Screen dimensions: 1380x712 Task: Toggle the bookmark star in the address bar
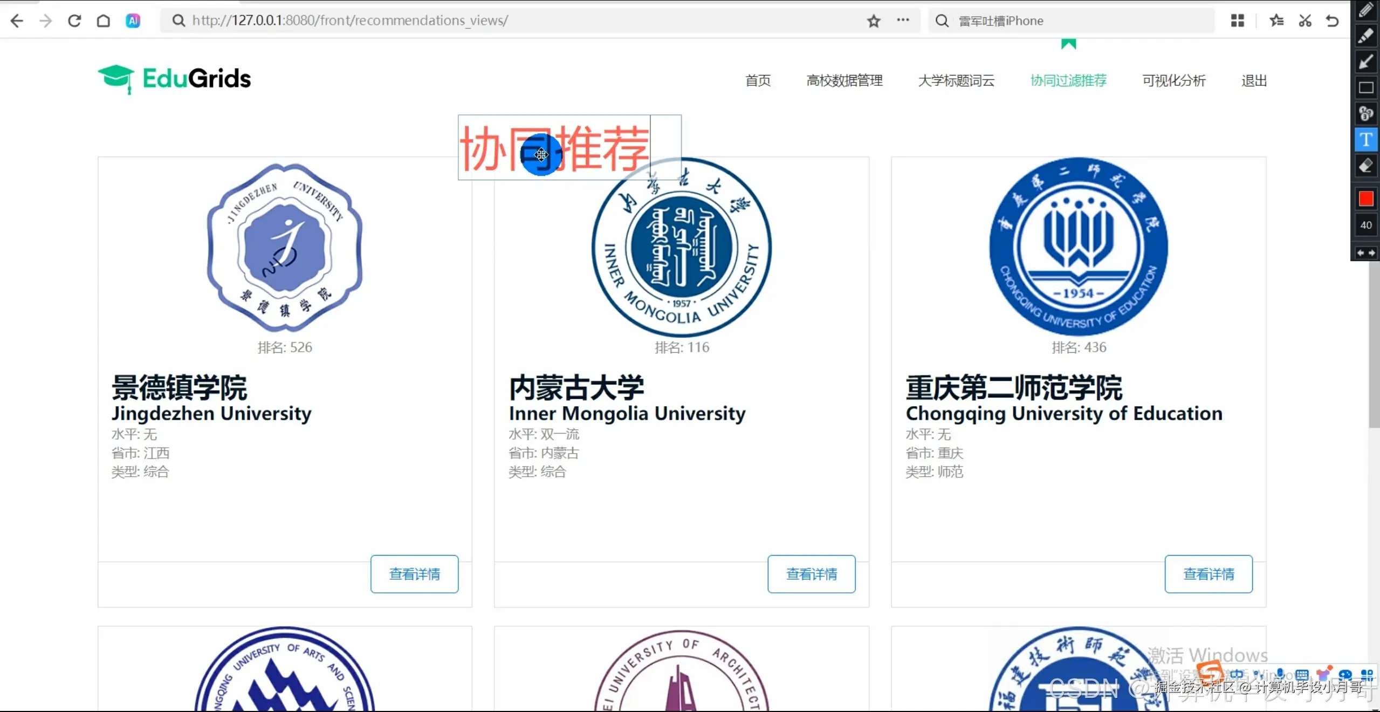pyautogui.click(x=874, y=22)
